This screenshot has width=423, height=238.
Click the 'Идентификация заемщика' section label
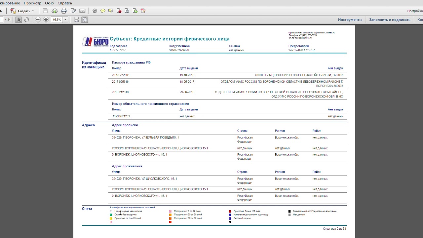94,65
